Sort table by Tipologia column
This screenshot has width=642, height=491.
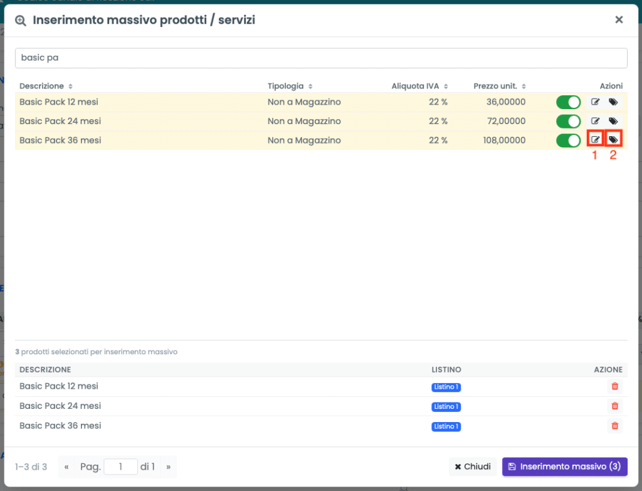pos(290,86)
